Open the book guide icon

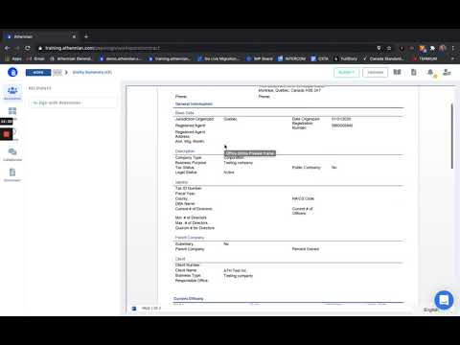click(397, 72)
